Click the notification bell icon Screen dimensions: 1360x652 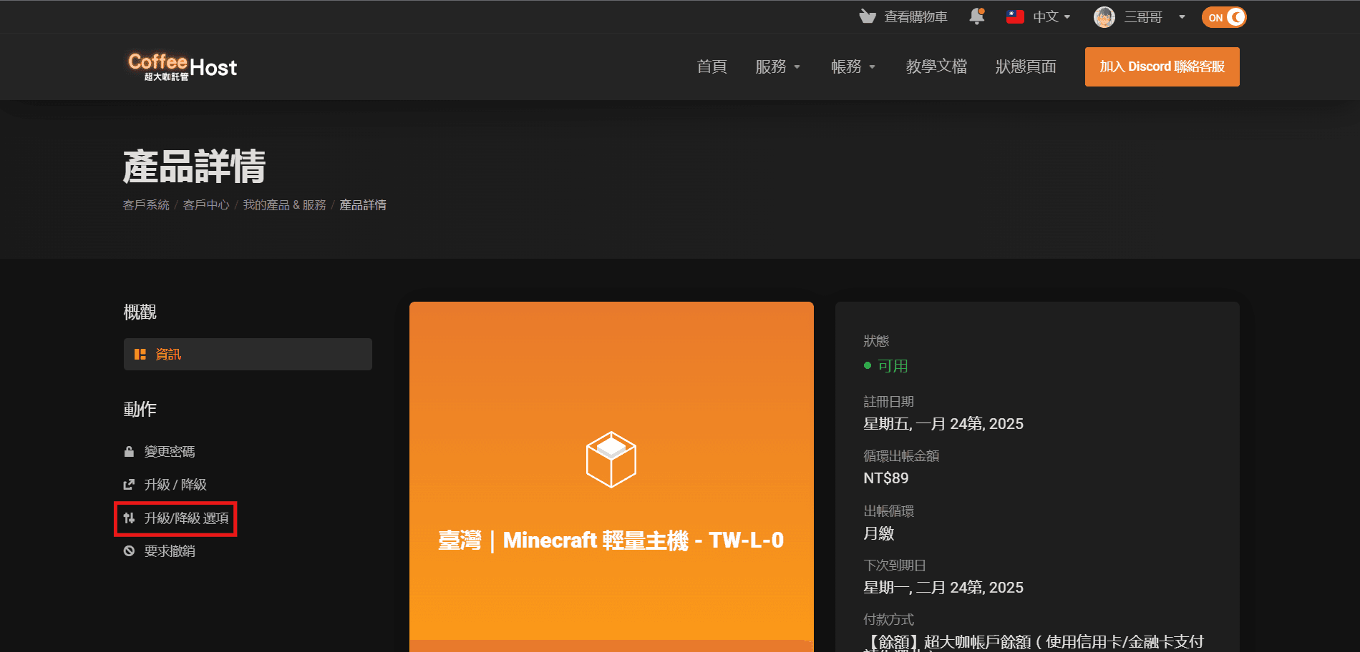[x=976, y=16]
